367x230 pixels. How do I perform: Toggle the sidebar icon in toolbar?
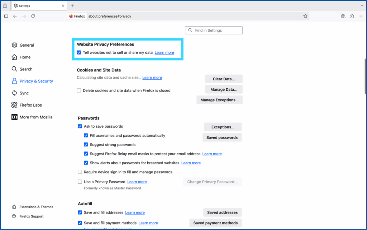click(6, 16)
